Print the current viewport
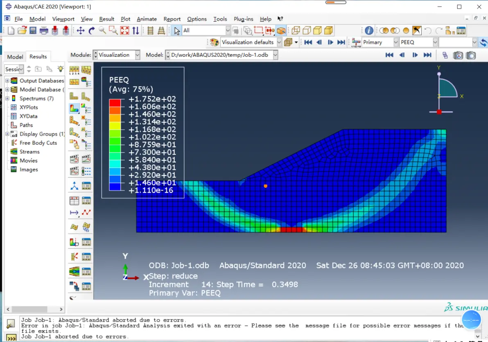 (44, 30)
